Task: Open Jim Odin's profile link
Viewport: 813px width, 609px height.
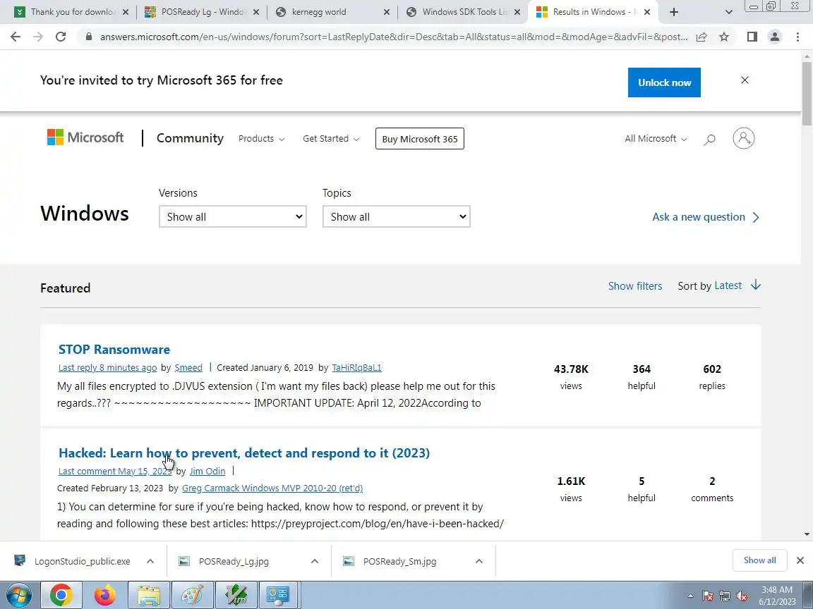Action: pyautogui.click(x=207, y=472)
